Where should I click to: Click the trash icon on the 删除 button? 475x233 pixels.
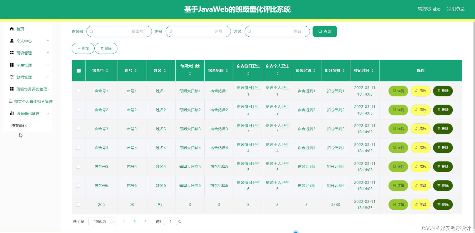pos(102,48)
